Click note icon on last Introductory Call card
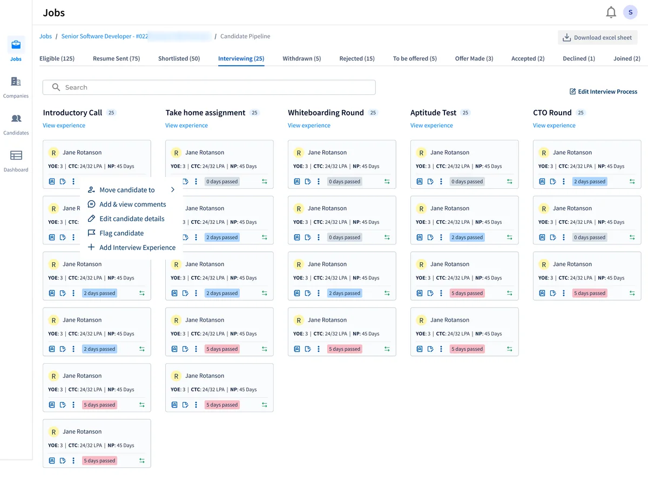 pos(63,461)
